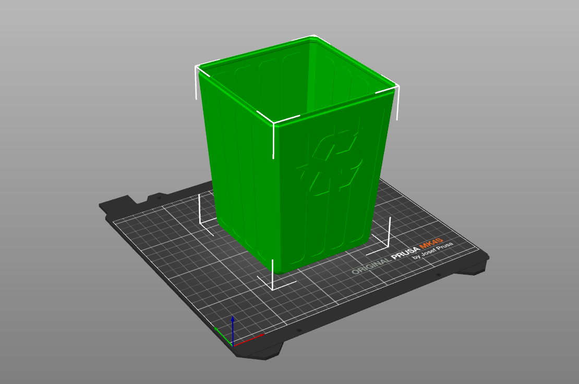Click the "by Josef Prusa" text on bed

[433, 251]
